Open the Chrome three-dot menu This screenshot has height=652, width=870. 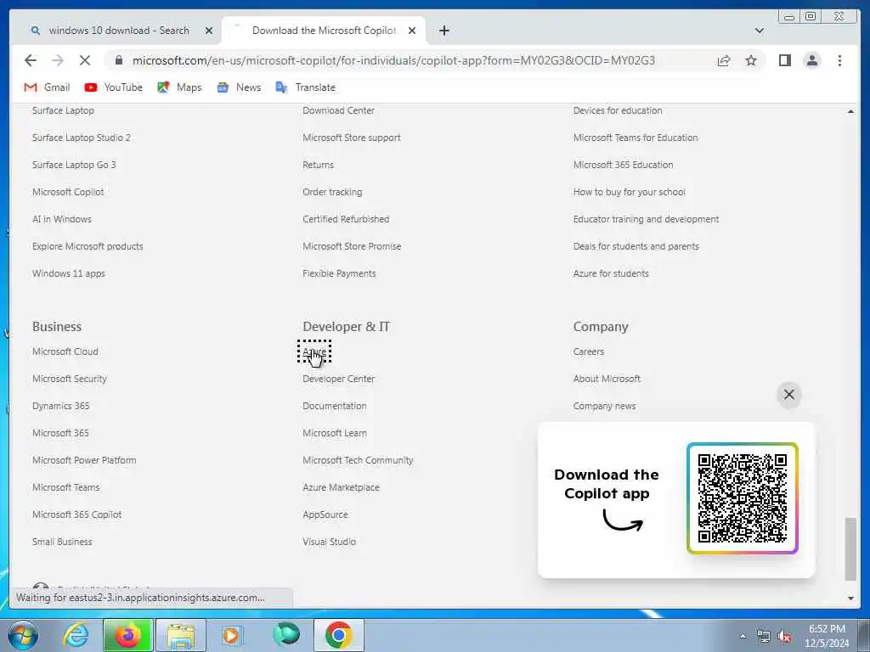tap(839, 60)
